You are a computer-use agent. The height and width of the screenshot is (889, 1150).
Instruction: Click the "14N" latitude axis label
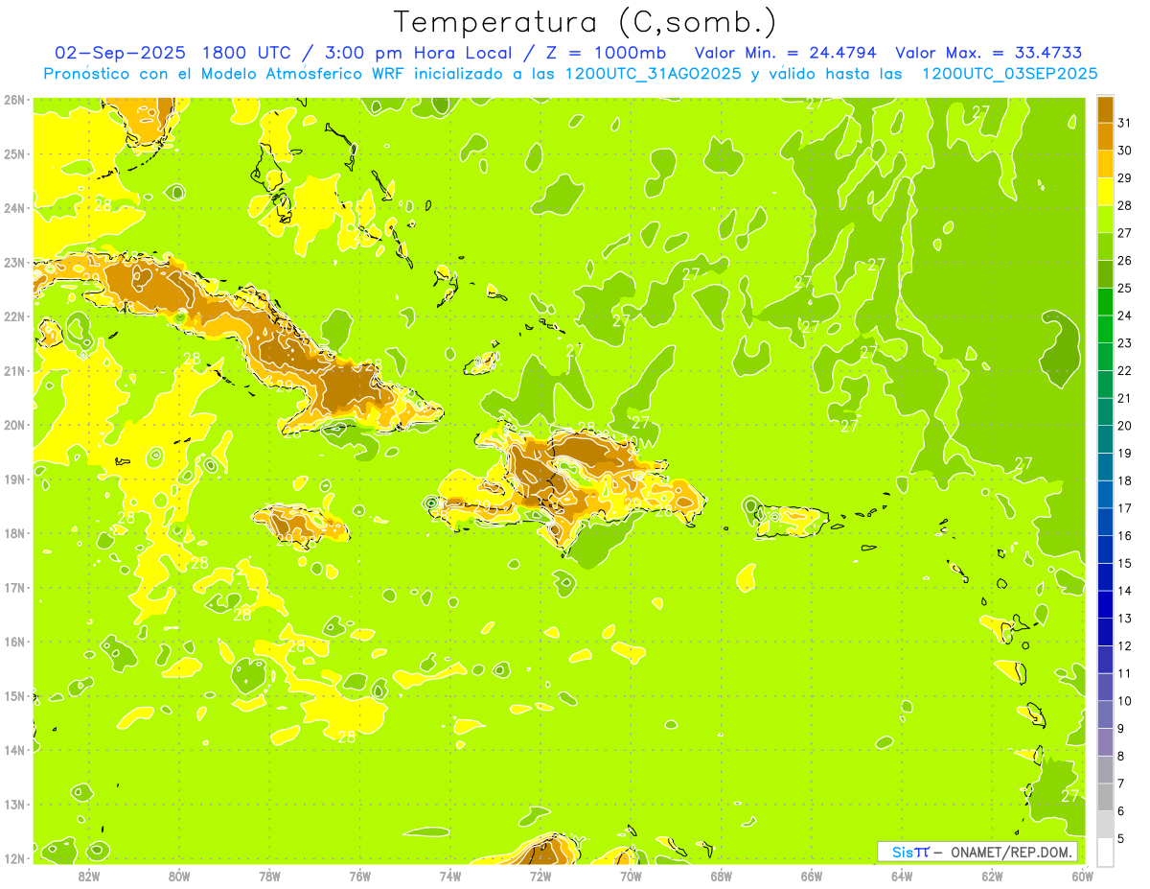tap(14, 750)
